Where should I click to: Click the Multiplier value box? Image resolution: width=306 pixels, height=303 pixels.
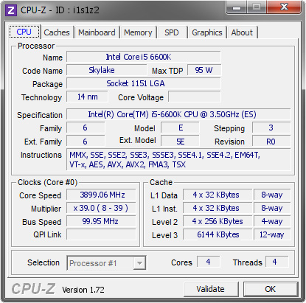coord(101,208)
